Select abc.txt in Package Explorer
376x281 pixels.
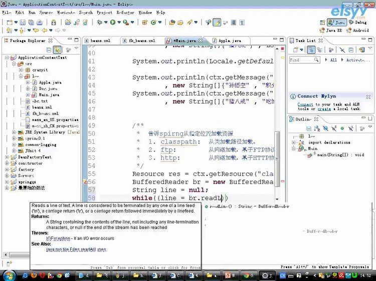coord(40,101)
